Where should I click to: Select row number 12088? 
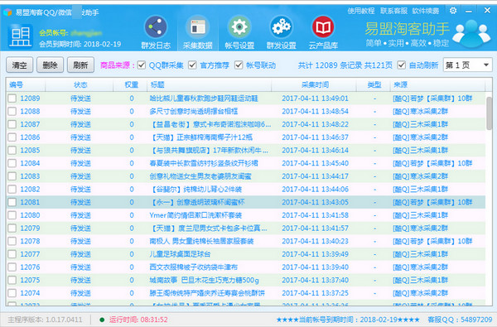[30, 111]
